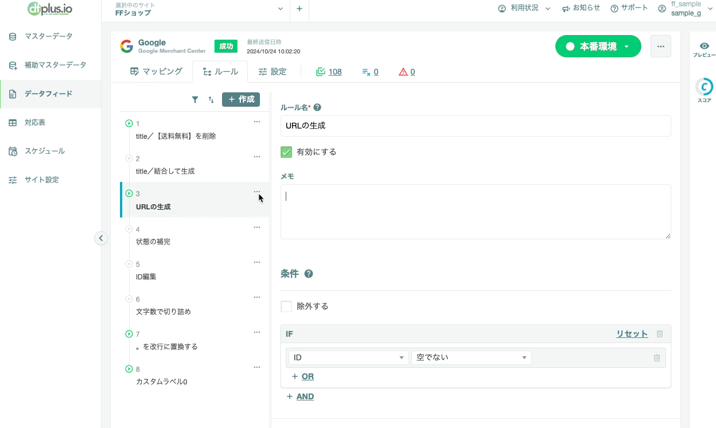Delete the IF block with trash icon

[660, 334]
